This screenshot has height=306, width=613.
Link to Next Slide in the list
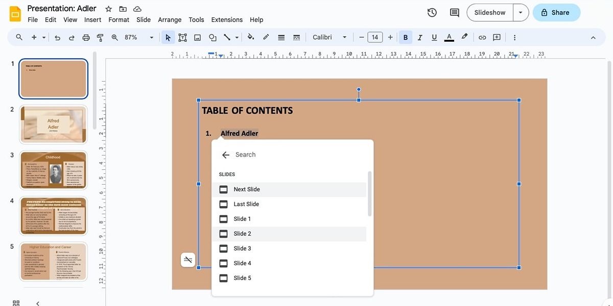click(x=247, y=189)
